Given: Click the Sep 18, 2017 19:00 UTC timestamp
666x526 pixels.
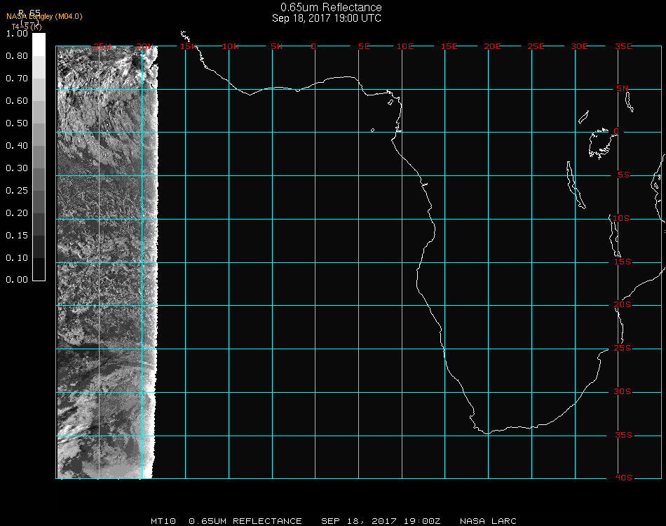Looking at the screenshot, I should coord(327,18).
